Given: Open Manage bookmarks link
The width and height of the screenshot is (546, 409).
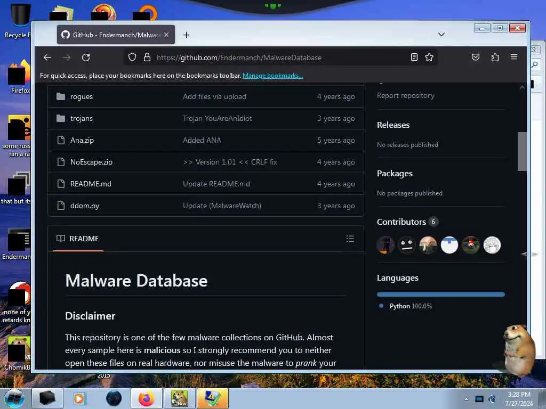Looking at the screenshot, I should tap(272, 76).
